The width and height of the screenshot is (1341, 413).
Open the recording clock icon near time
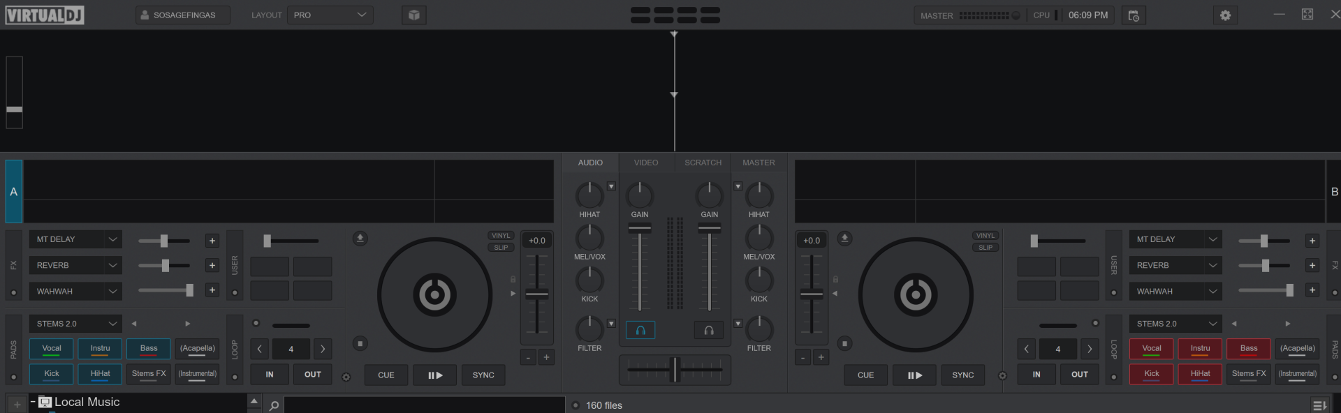coord(1133,15)
